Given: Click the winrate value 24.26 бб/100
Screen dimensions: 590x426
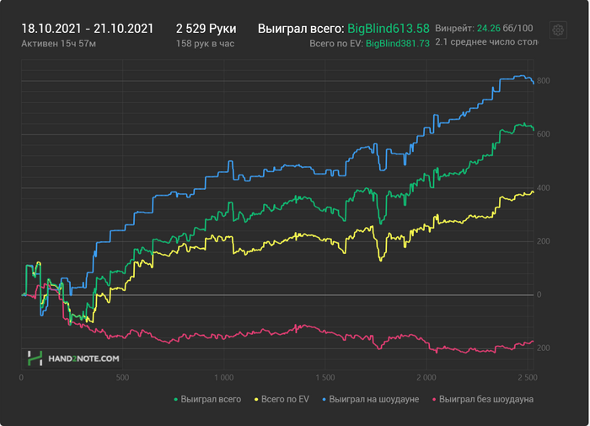Looking at the screenshot, I should (505, 28).
